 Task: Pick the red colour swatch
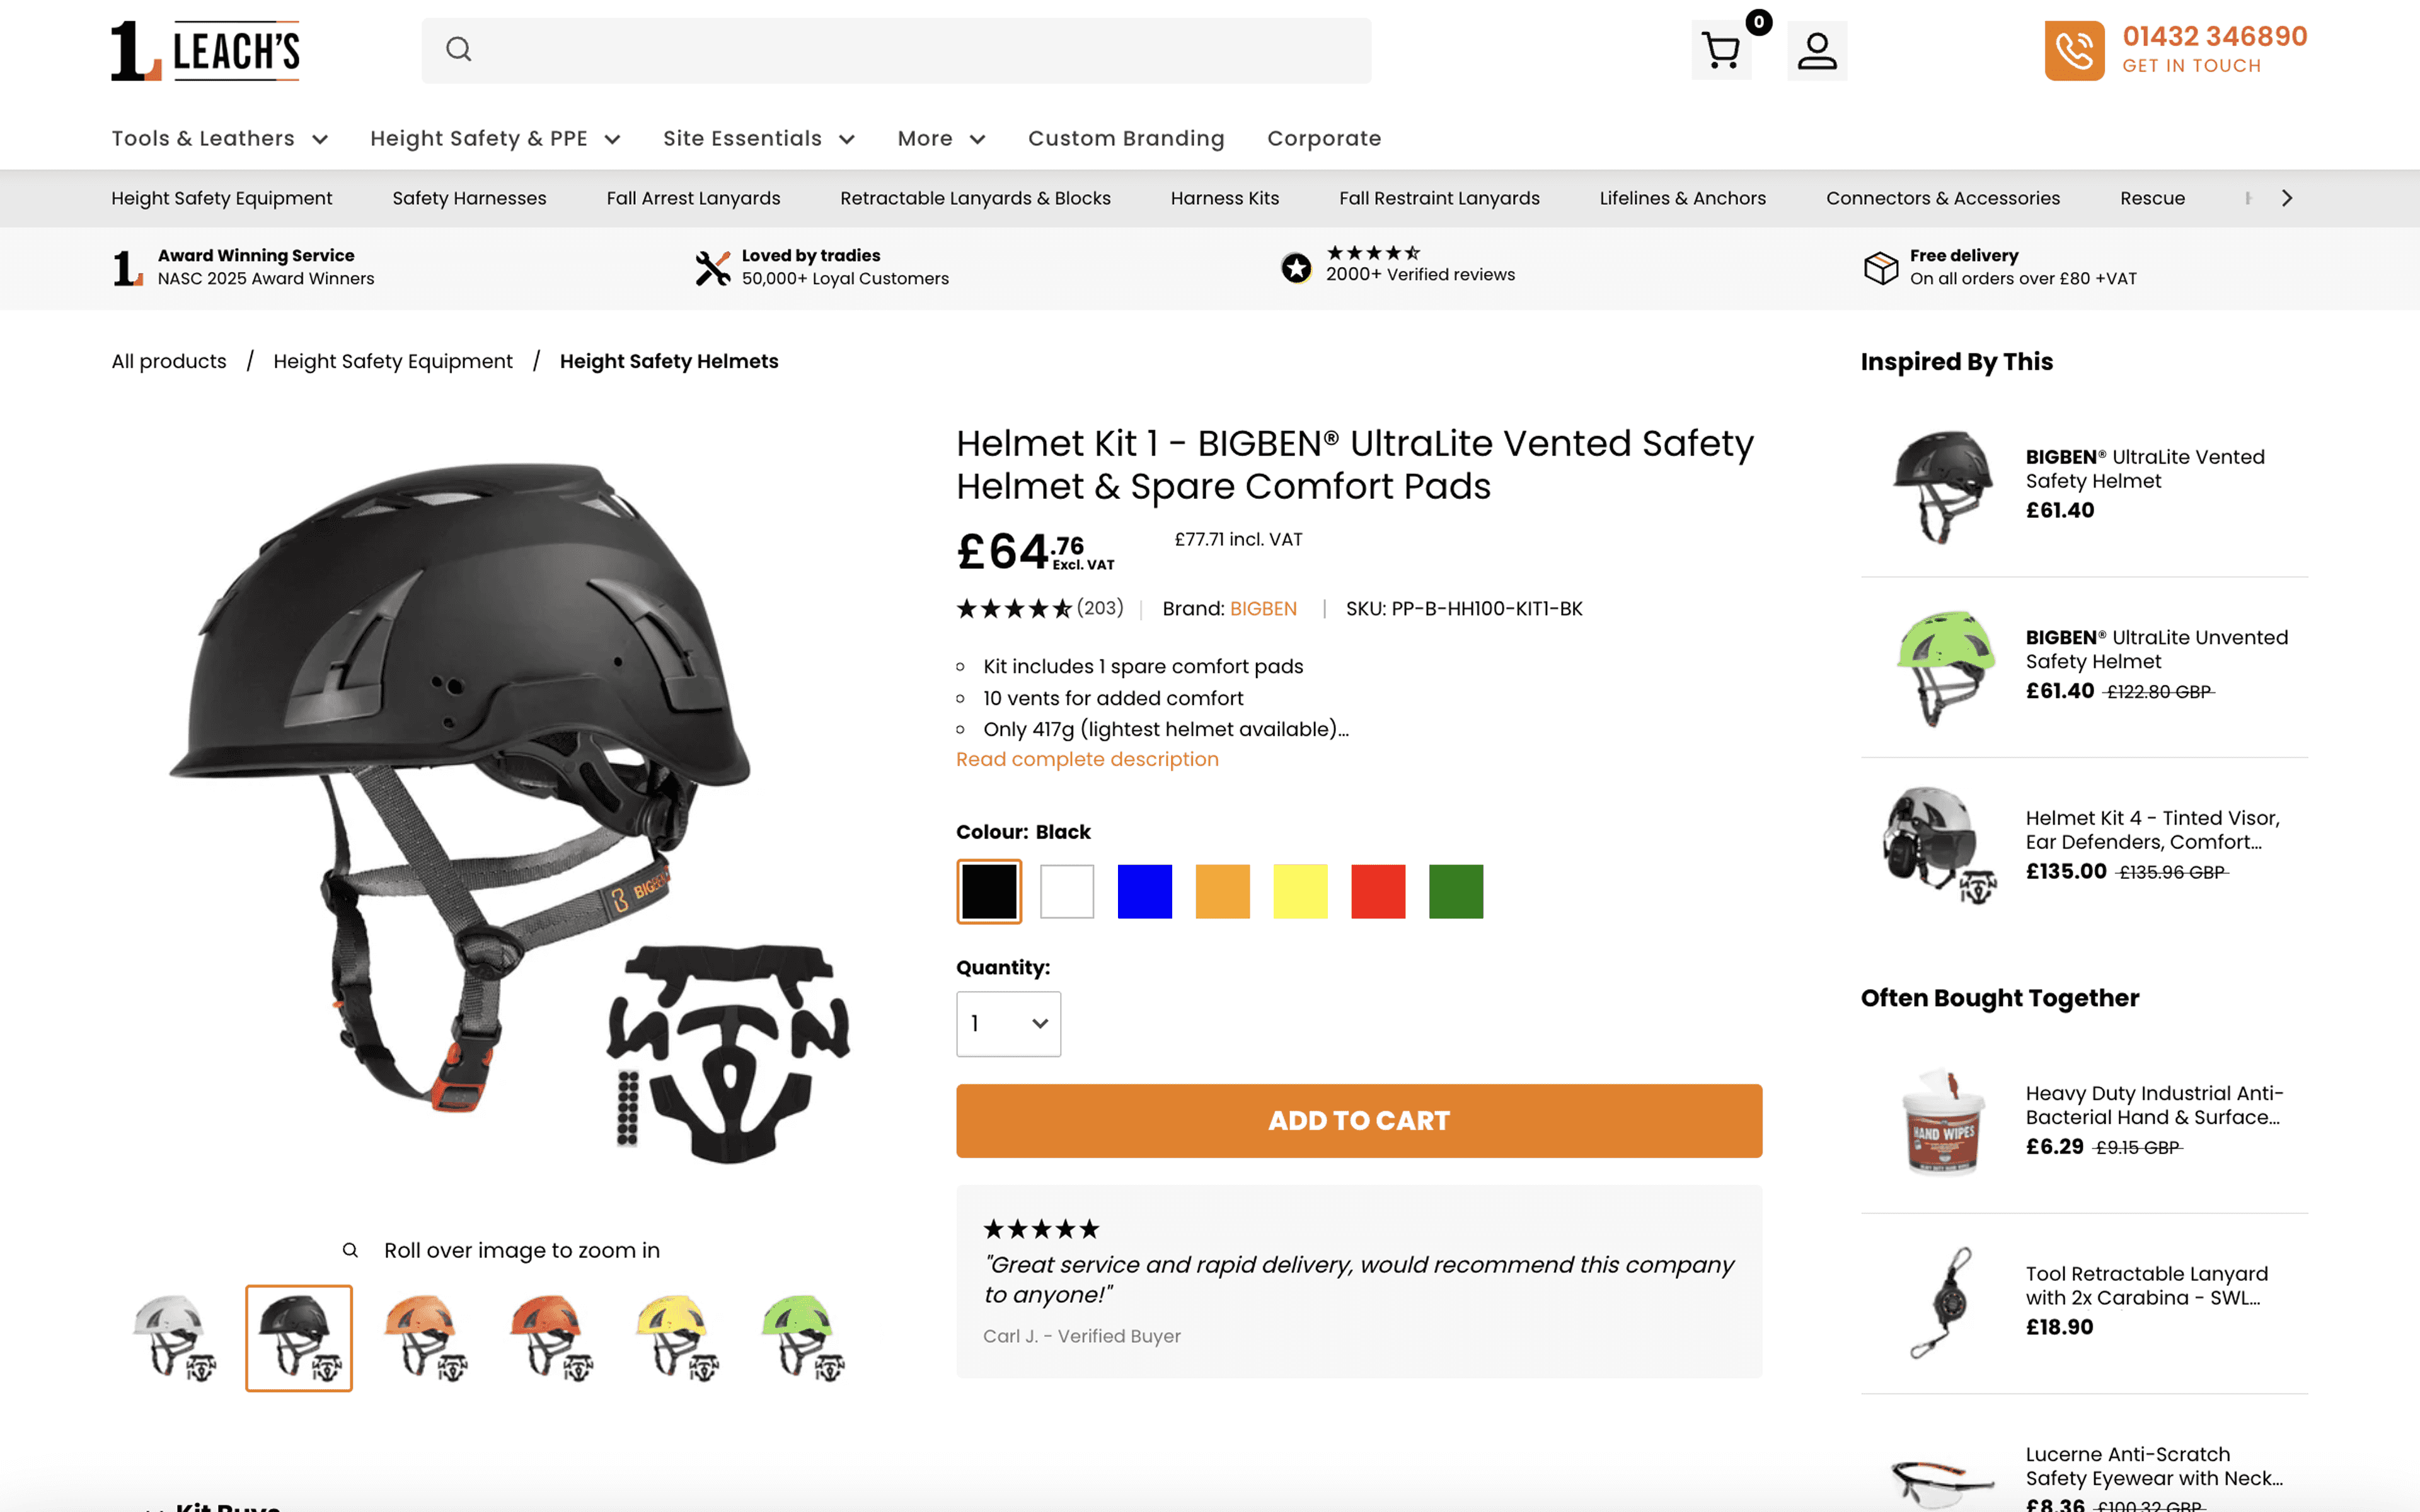tap(1377, 891)
